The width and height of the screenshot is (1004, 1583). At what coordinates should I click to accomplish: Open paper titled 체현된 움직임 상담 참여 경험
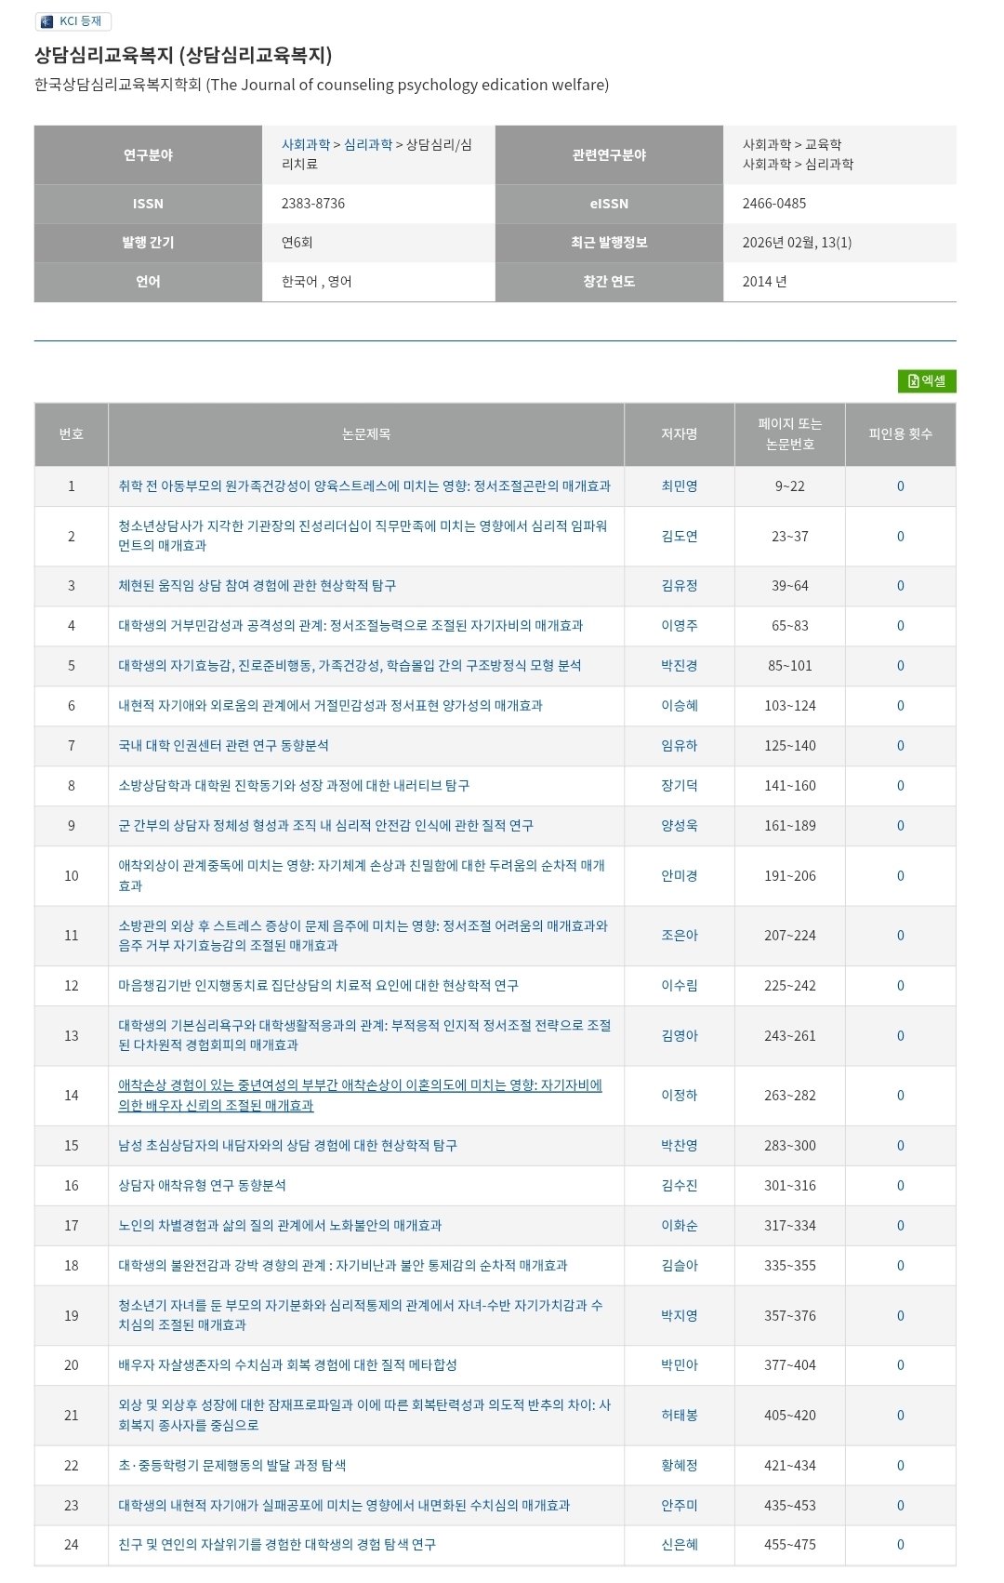(x=257, y=586)
